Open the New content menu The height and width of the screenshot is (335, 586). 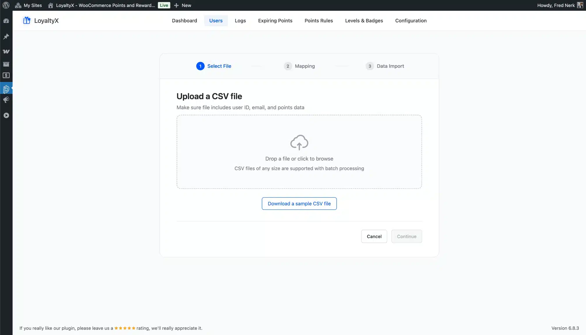pos(183,5)
